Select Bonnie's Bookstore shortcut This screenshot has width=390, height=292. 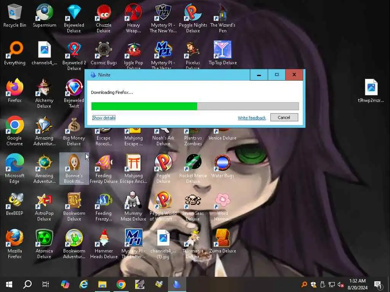pyautogui.click(x=74, y=169)
